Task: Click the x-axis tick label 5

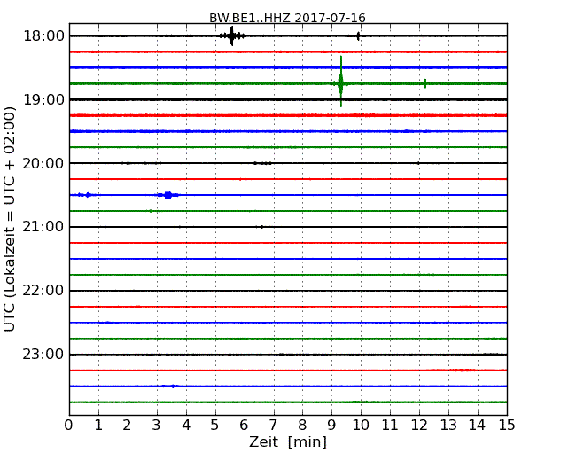Action: 214,425
